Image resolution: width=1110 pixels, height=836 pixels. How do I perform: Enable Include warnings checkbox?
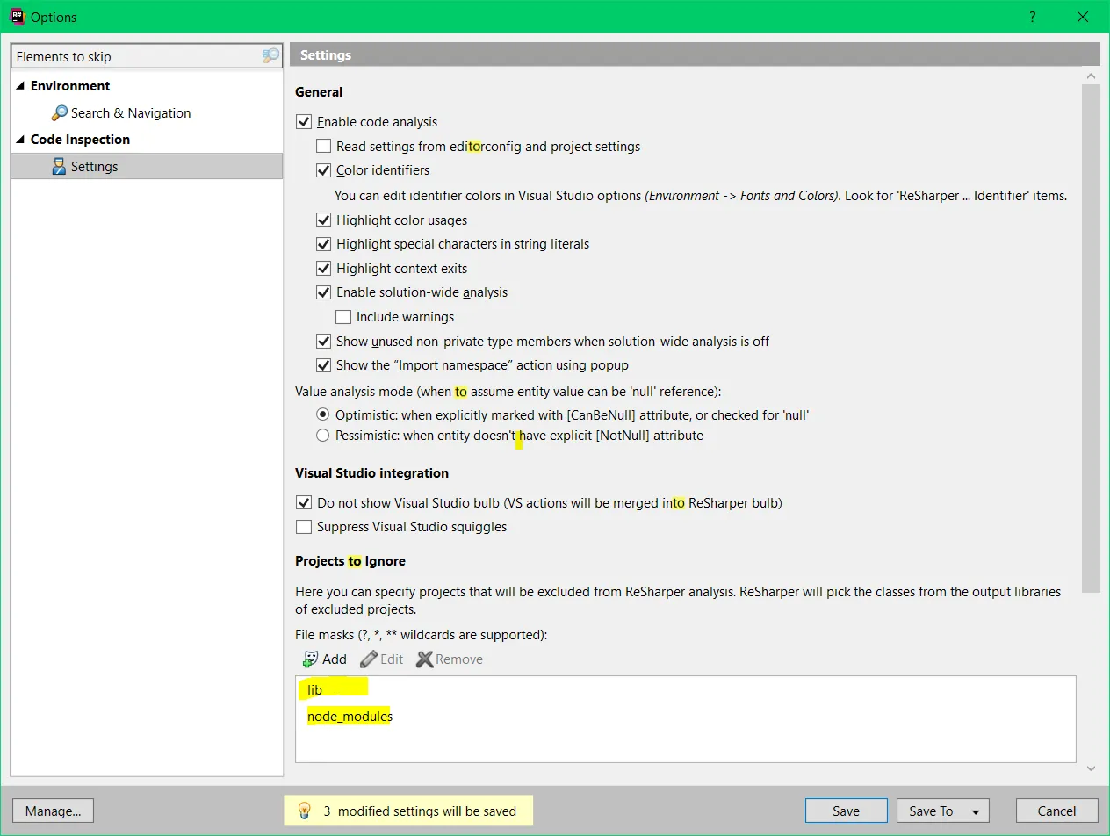coord(343,317)
